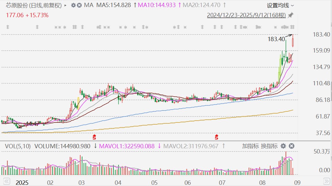The image size is (332, 186).
Task: Click the MA indicator label
Action: (89, 5)
